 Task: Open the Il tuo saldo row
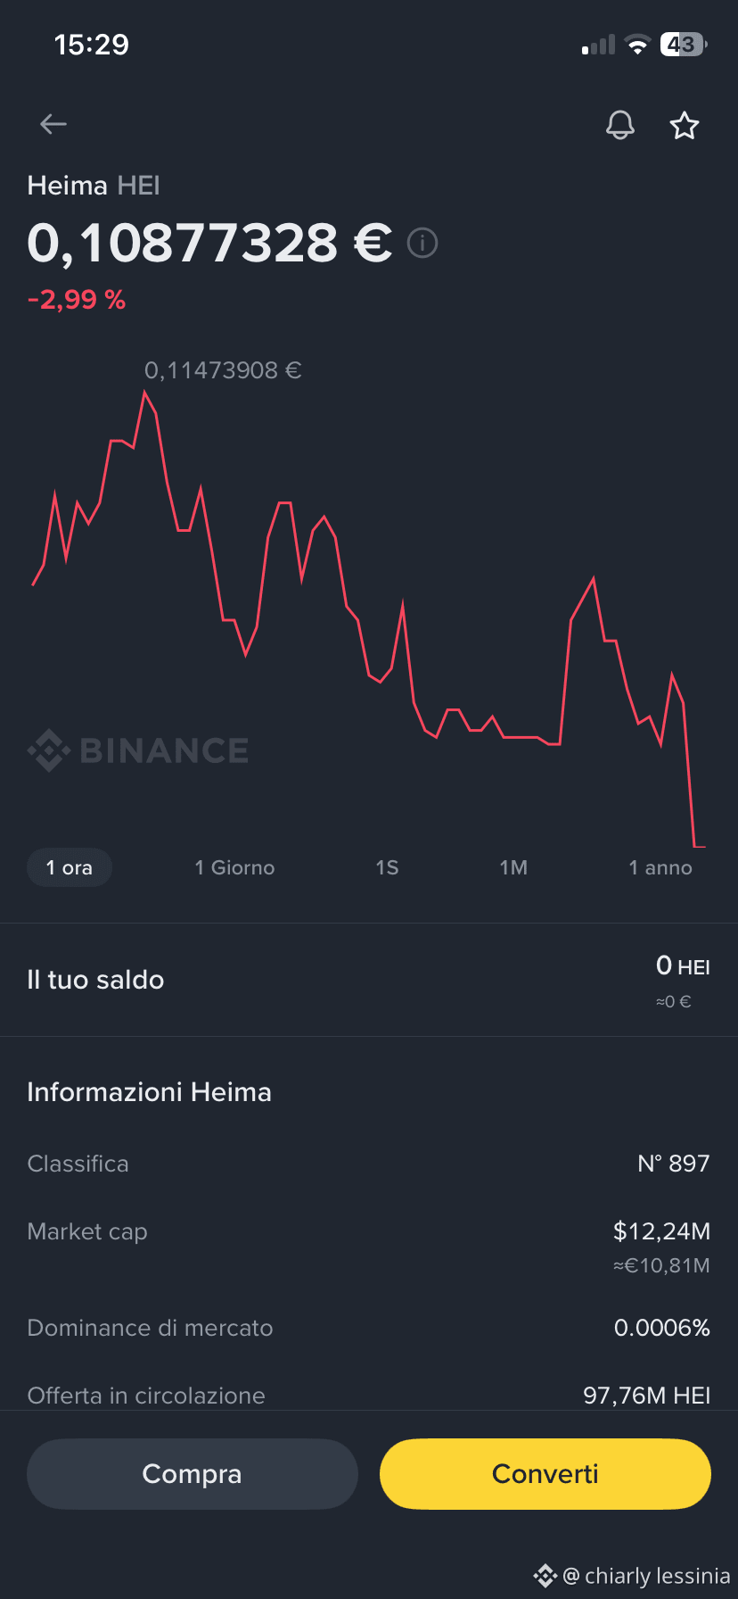(x=369, y=980)
